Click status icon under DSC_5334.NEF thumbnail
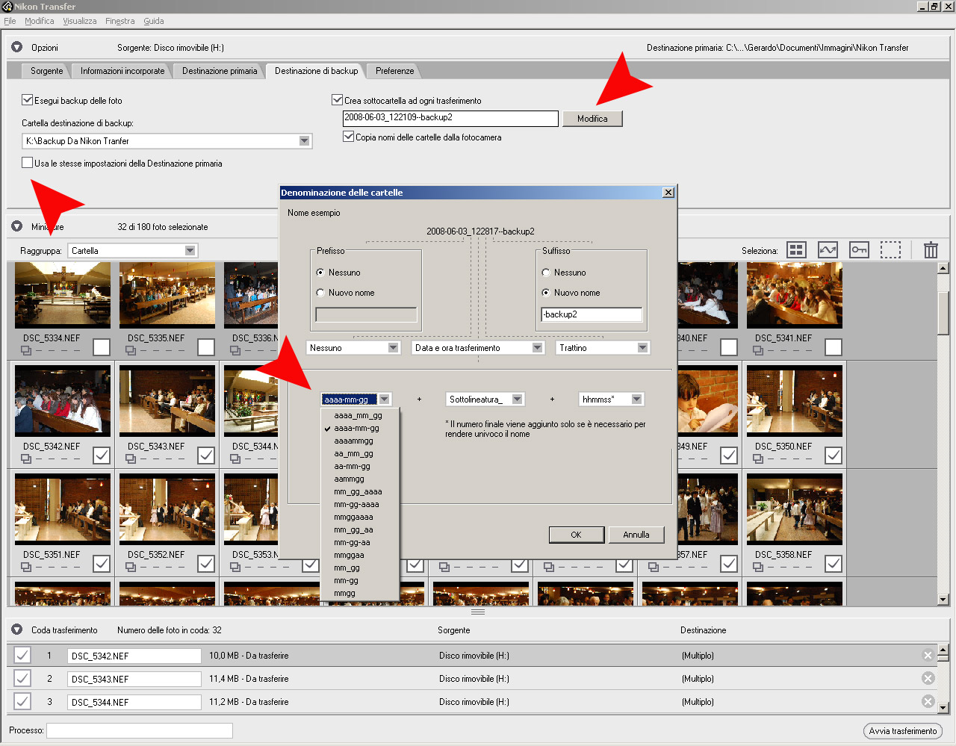This screenshot has width=956, height=746. coord(27,349)
